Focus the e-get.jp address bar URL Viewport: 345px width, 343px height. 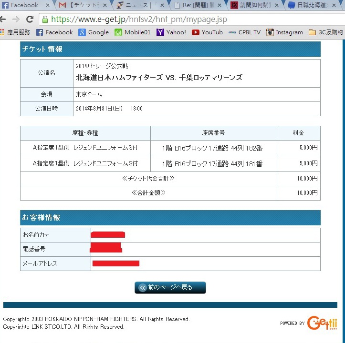tap(139, 20)
